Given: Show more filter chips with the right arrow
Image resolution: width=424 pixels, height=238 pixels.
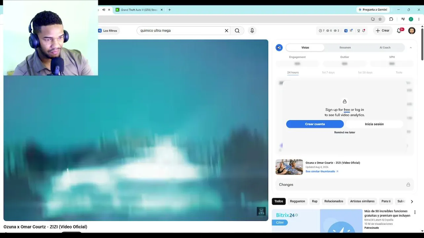Looking at the screenshot, I should pos(412,201).
